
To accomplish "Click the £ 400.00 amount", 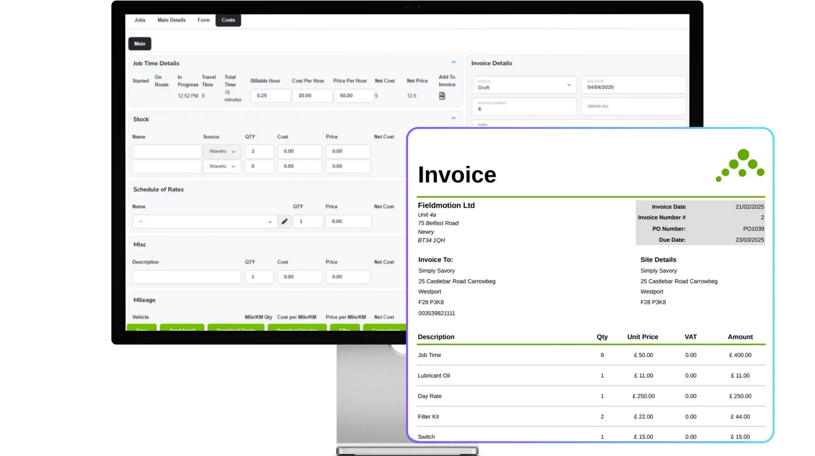I will [x=740, y=355].
